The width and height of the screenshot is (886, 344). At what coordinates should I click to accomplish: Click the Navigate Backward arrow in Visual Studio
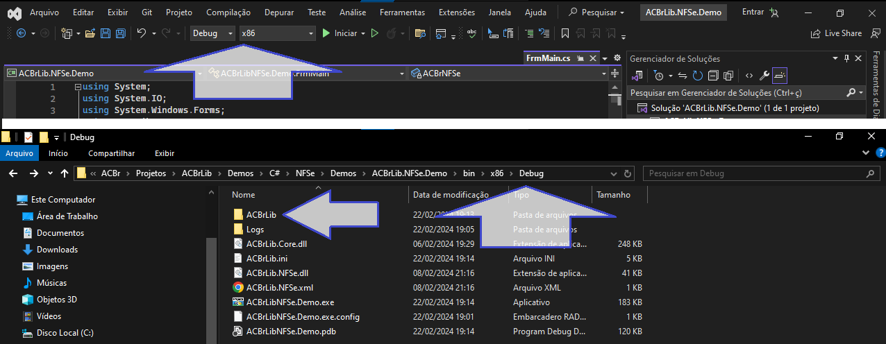click(x=21, y=33)
